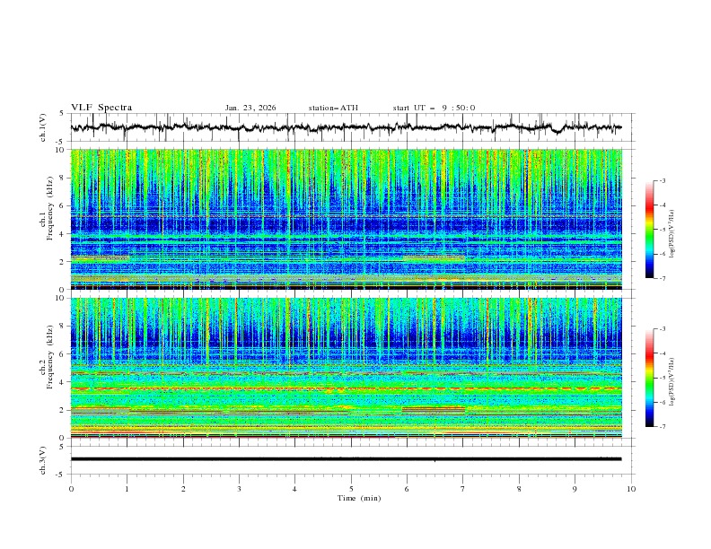Select the date text "Jan. 23, 2026"
The image size is (711, 549).
coord(250,108)
